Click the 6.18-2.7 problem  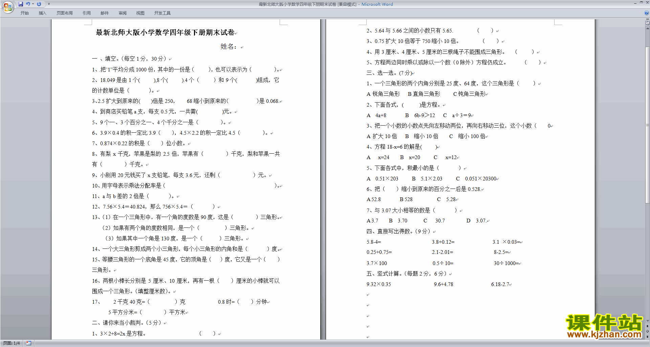pos(500,284)
